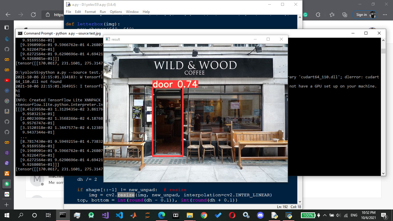Screen dimensions: 393x221
Task: Open the Edge settings and more menu
Action: (x=385, y=15)
